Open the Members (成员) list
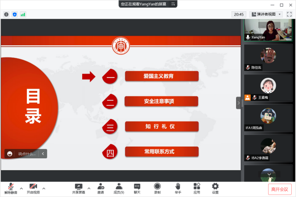Viewport: 296px width, 197px height. (x=119, y=187)
